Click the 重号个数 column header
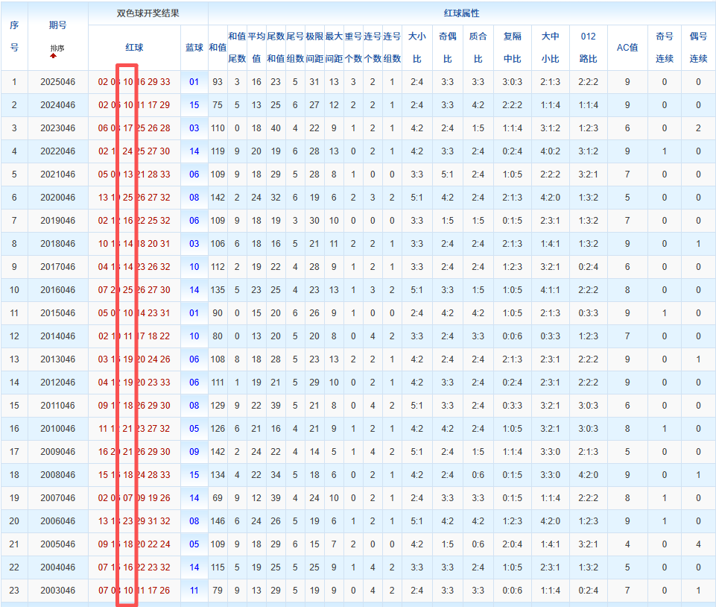Viewport: 716px width, 607px height. [x=353, y=48]
